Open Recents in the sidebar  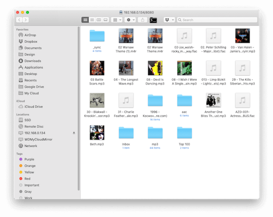pyautogui.click(x=28, y=80)
